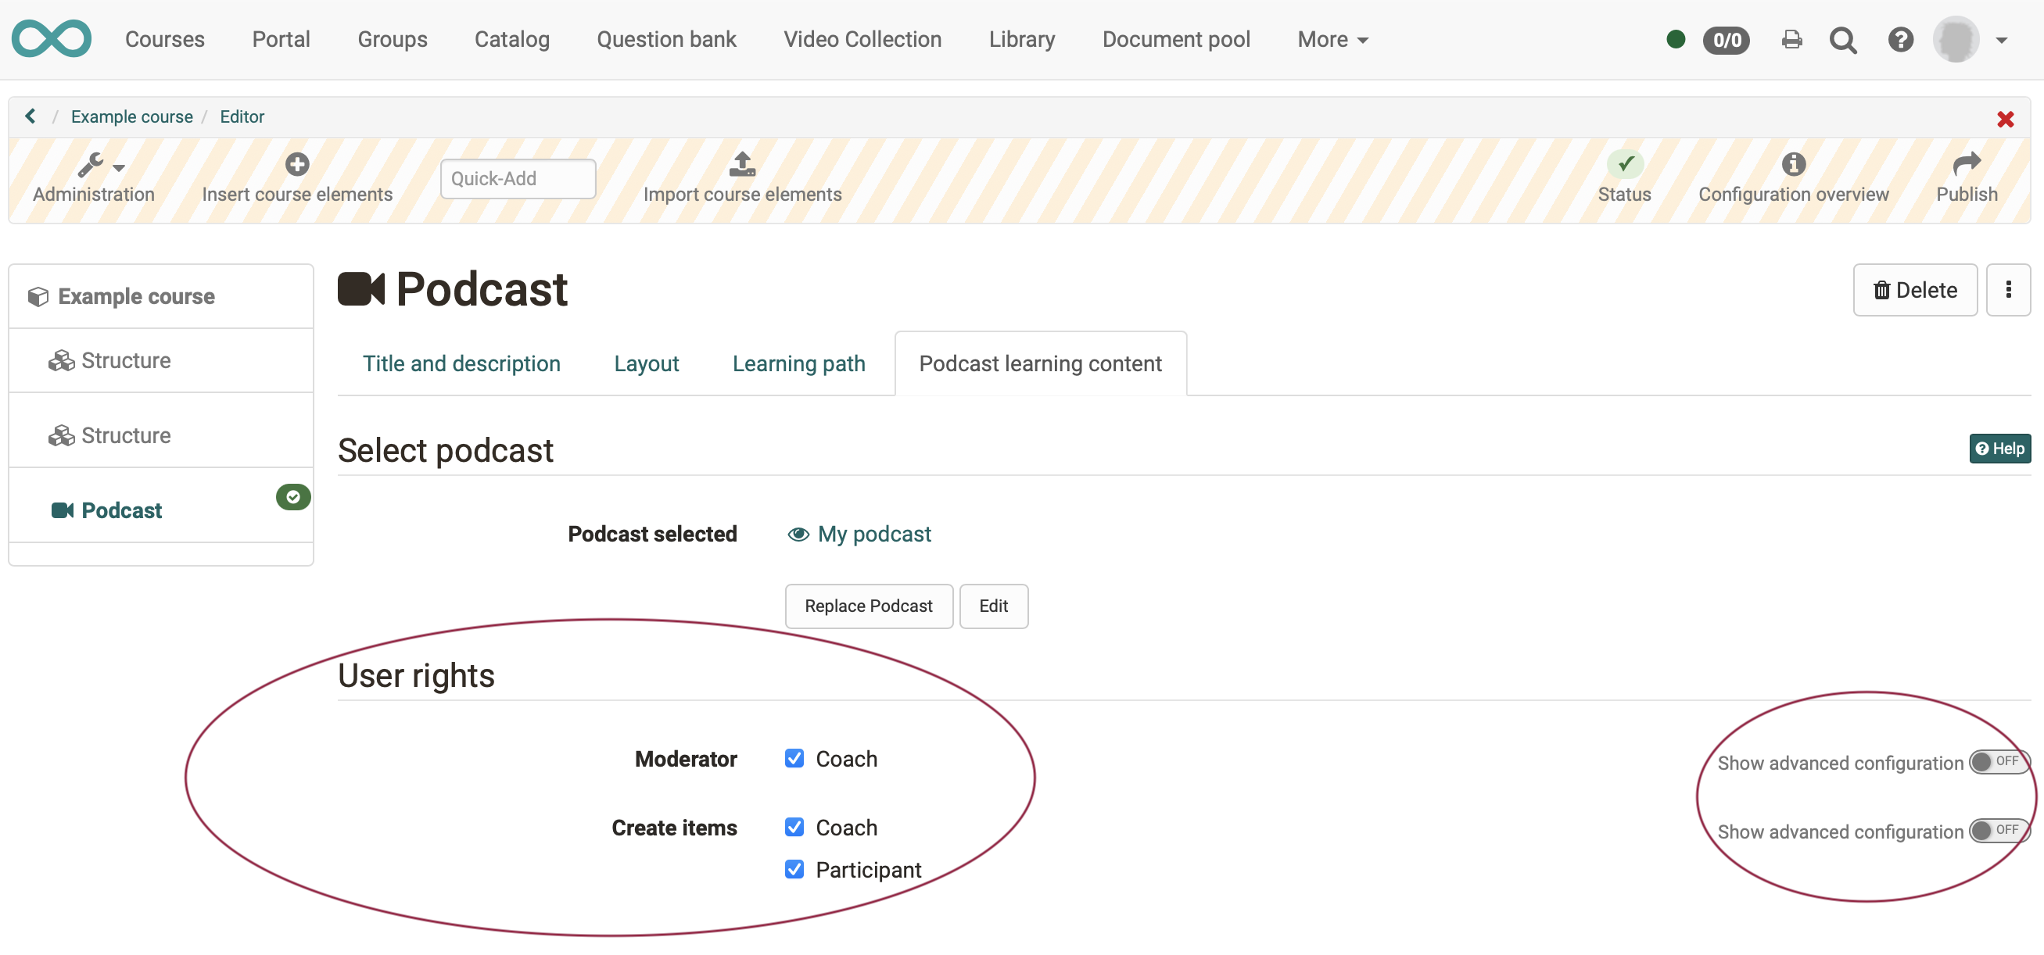Click Publish arrow icon
The height and width of the screenshot is (955, 2044).
(x=1966, y=164)
